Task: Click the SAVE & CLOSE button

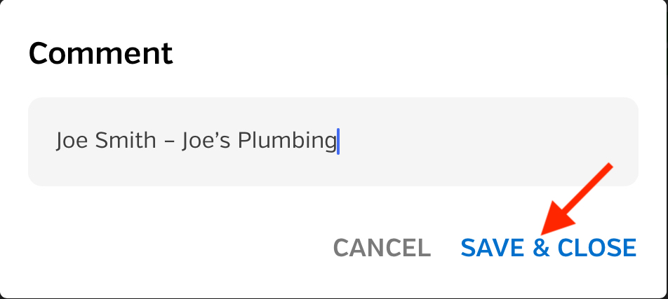Action: 548,248
